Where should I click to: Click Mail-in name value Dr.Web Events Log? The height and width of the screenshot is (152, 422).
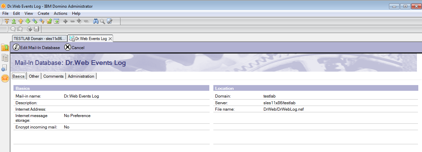point(81,96)
